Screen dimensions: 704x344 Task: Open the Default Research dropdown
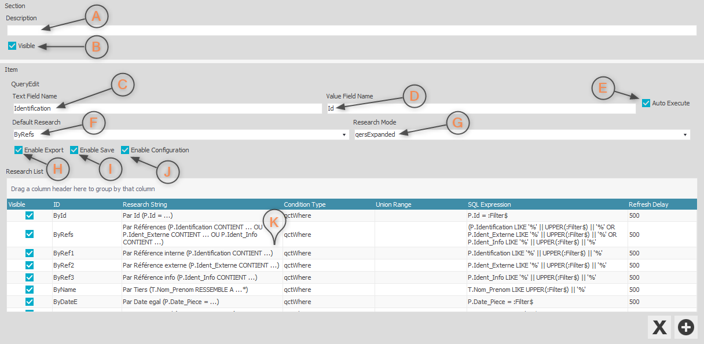[344, 134]
